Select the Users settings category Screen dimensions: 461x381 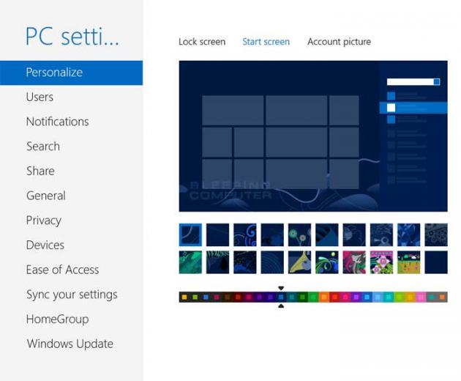point(40,97)
